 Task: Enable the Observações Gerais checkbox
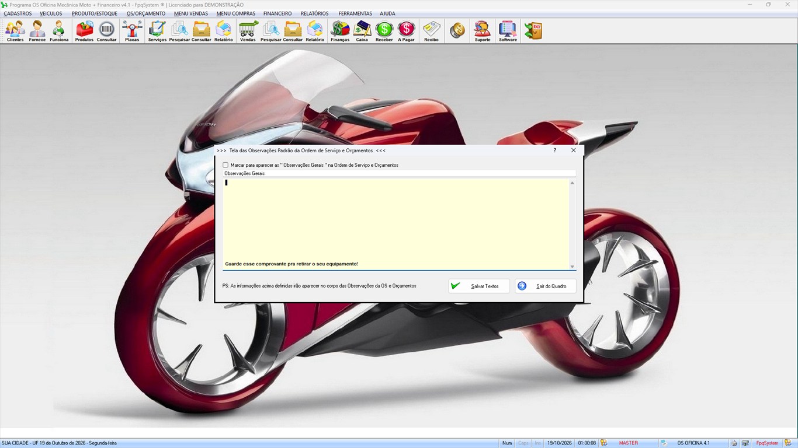[x=225, y=165]
